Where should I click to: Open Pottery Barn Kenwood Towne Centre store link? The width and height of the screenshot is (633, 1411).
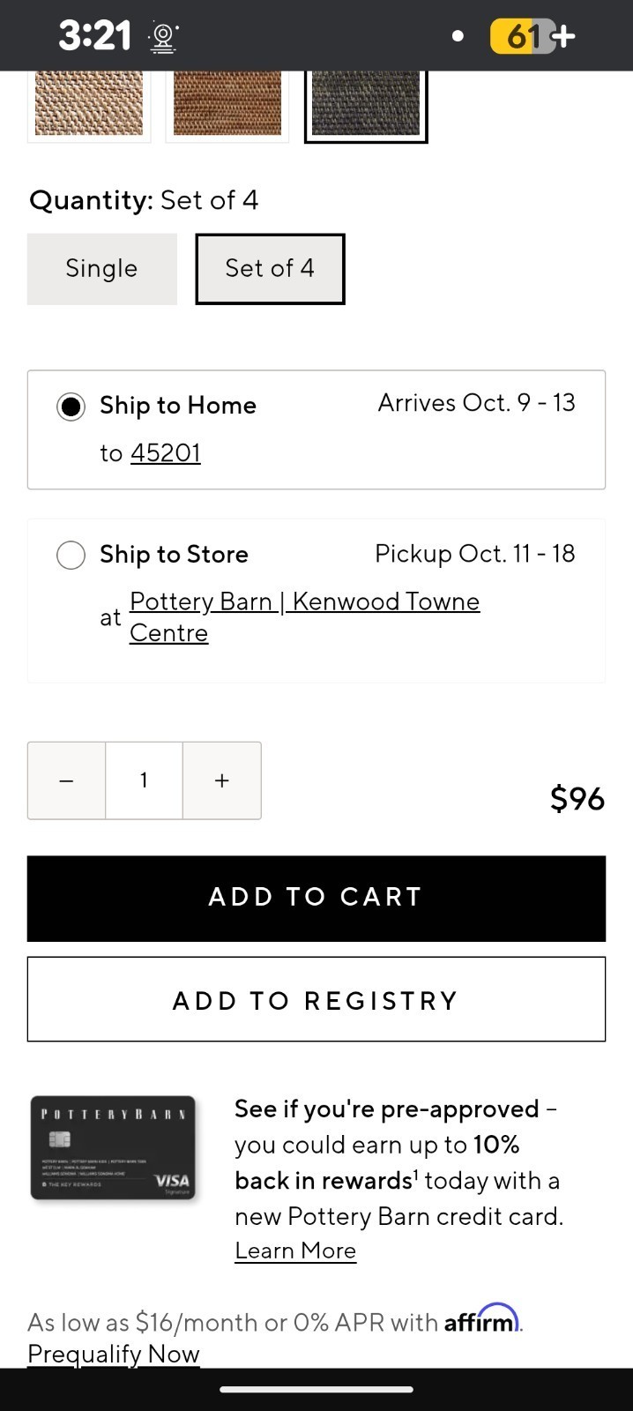[x=304, y=616]
